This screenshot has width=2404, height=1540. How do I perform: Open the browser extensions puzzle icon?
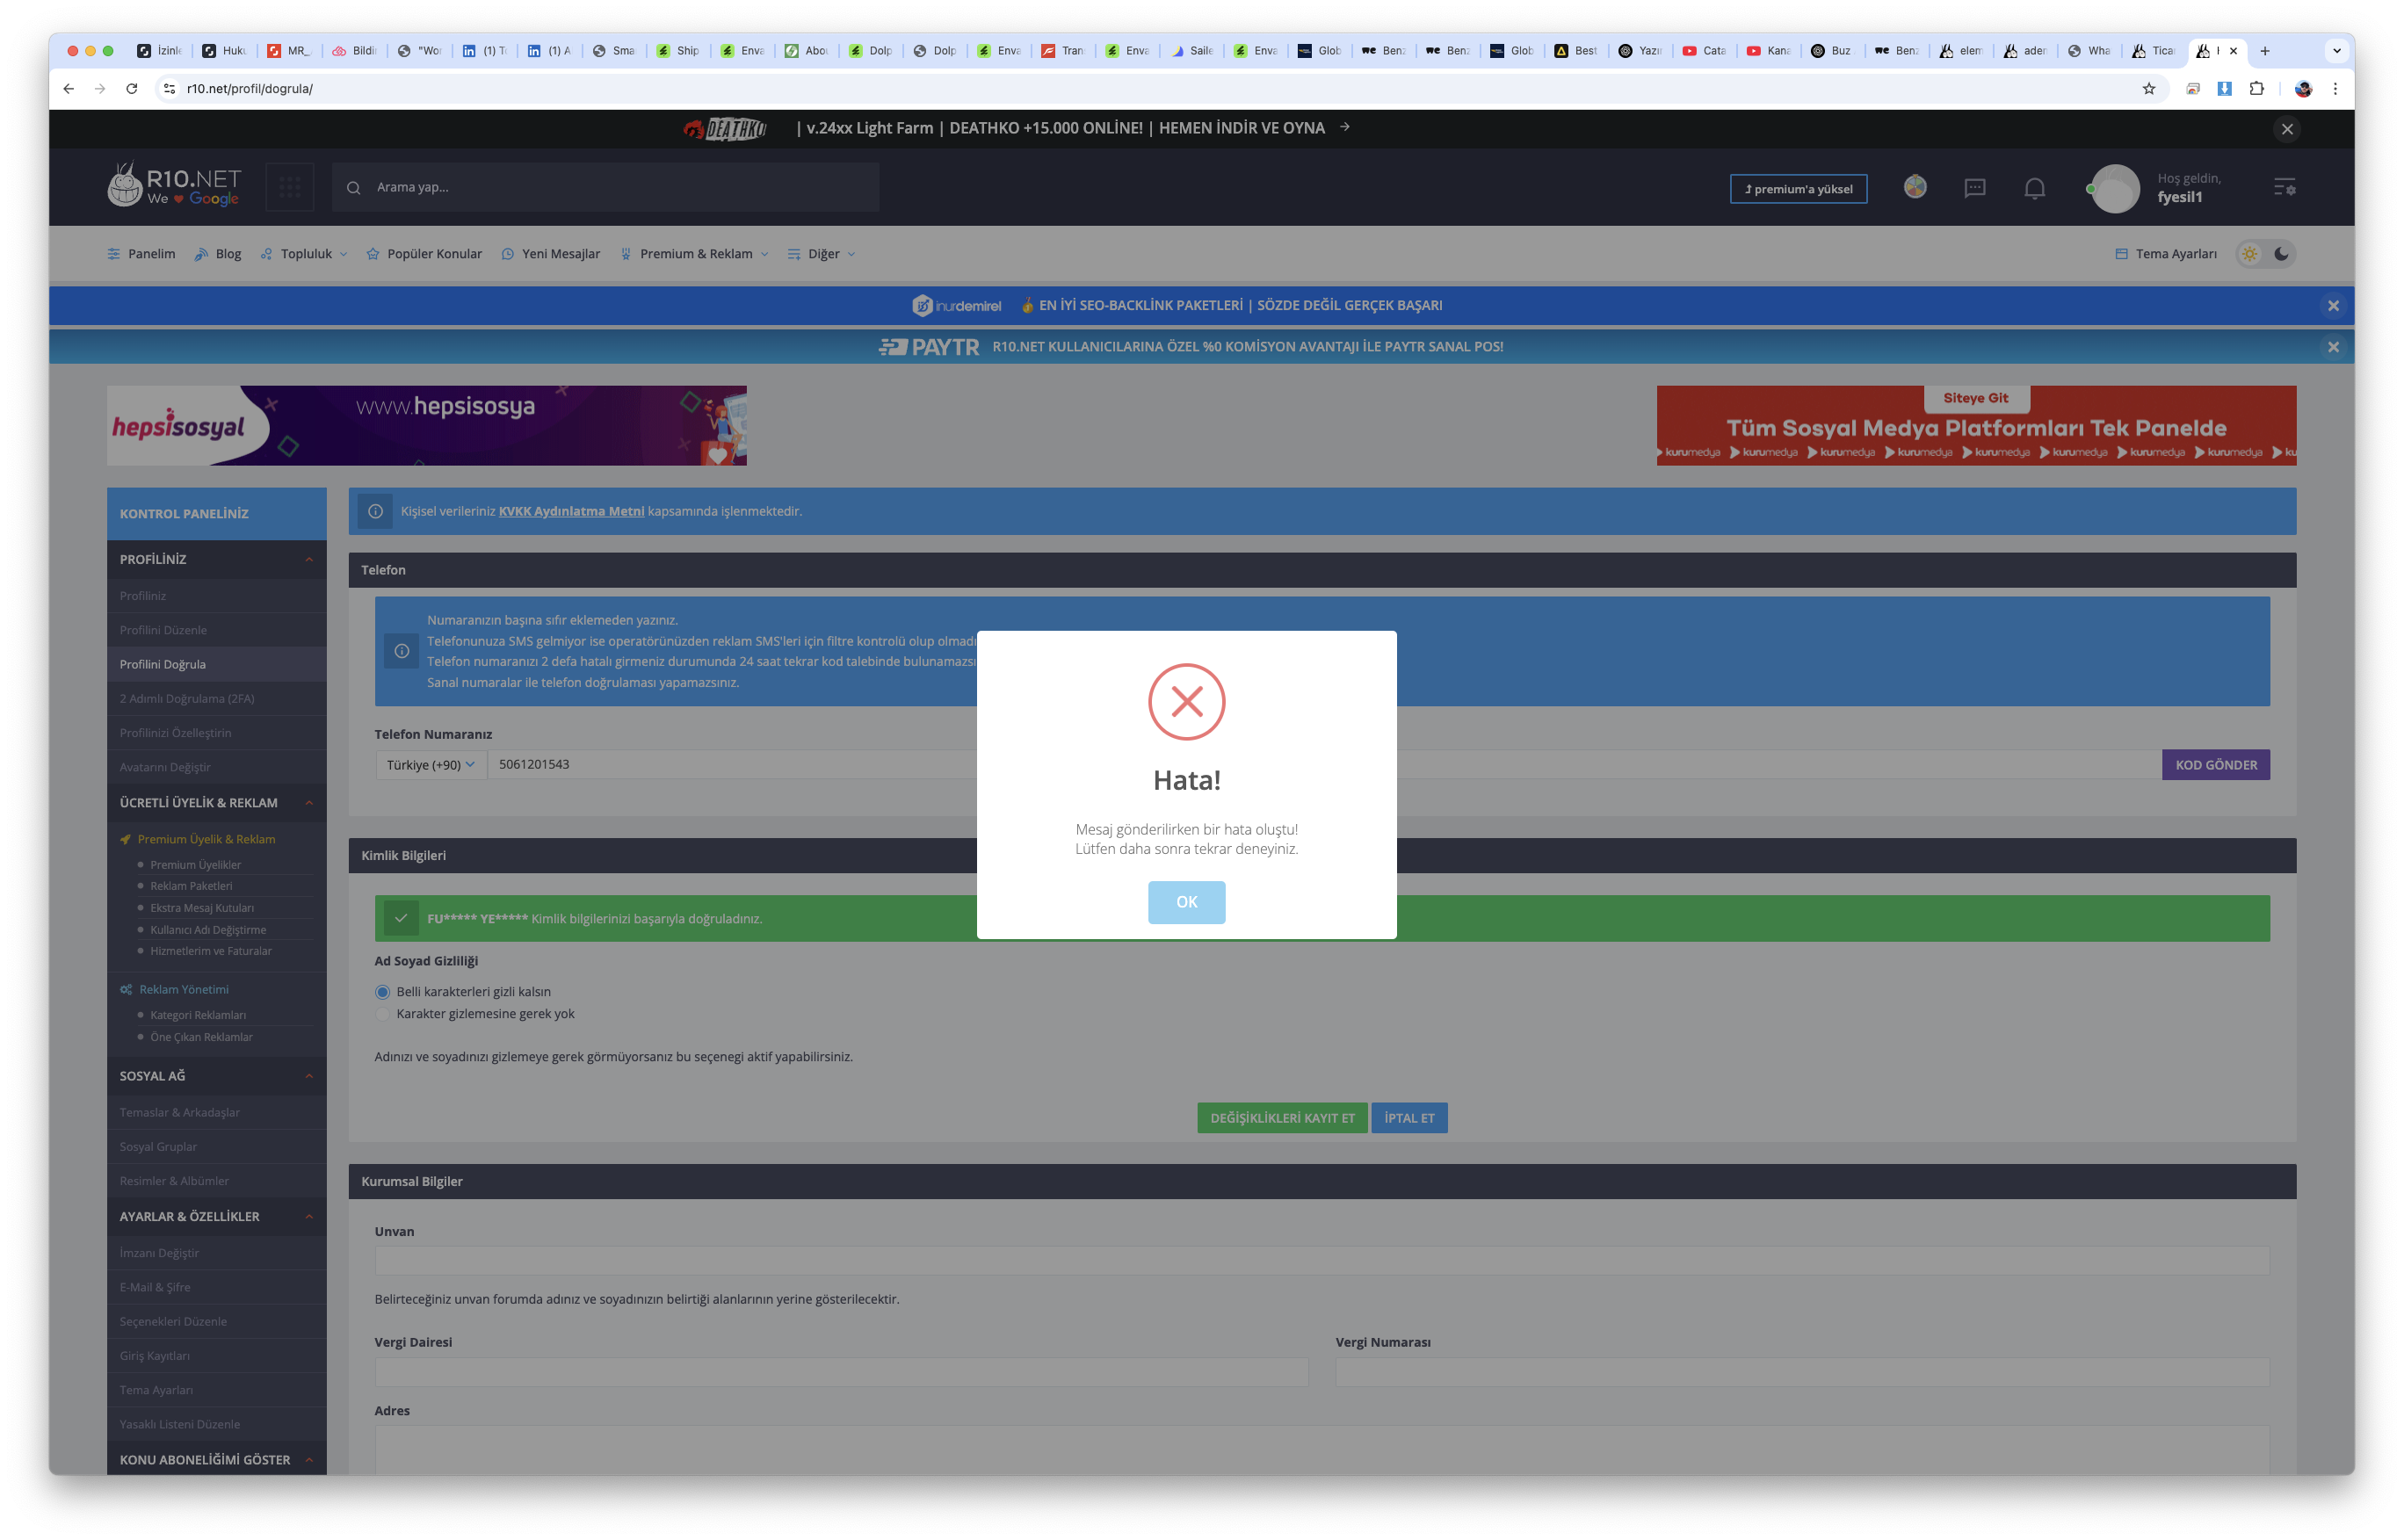pyautogui.click(x=2256, y=89)
